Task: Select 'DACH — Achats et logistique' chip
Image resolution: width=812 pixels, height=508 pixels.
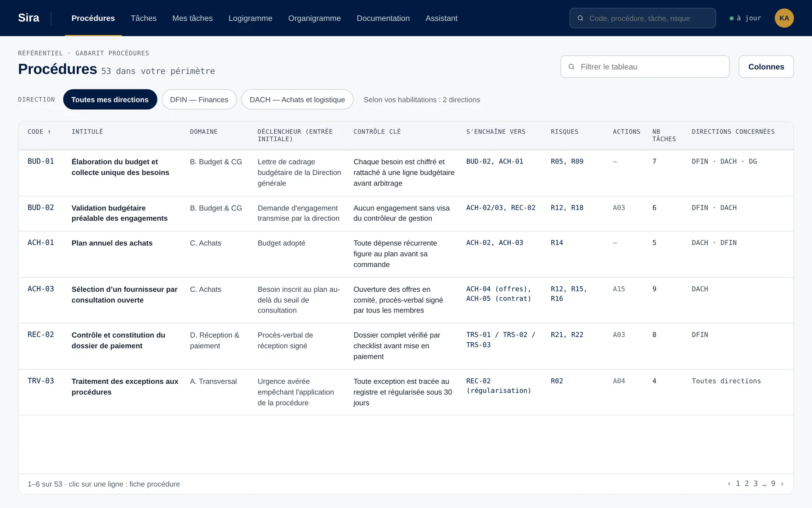Action: pyautogui.click(x=297, y=99)
